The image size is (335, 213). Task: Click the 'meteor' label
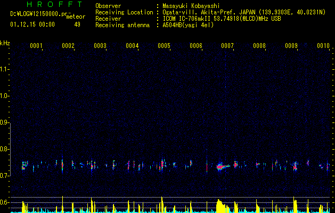click(76, 17)
